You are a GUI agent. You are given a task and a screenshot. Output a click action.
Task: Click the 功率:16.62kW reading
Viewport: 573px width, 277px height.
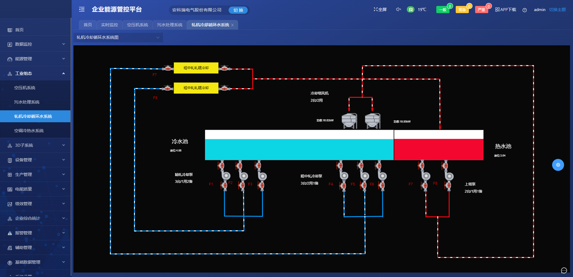(x=325, y=120)
